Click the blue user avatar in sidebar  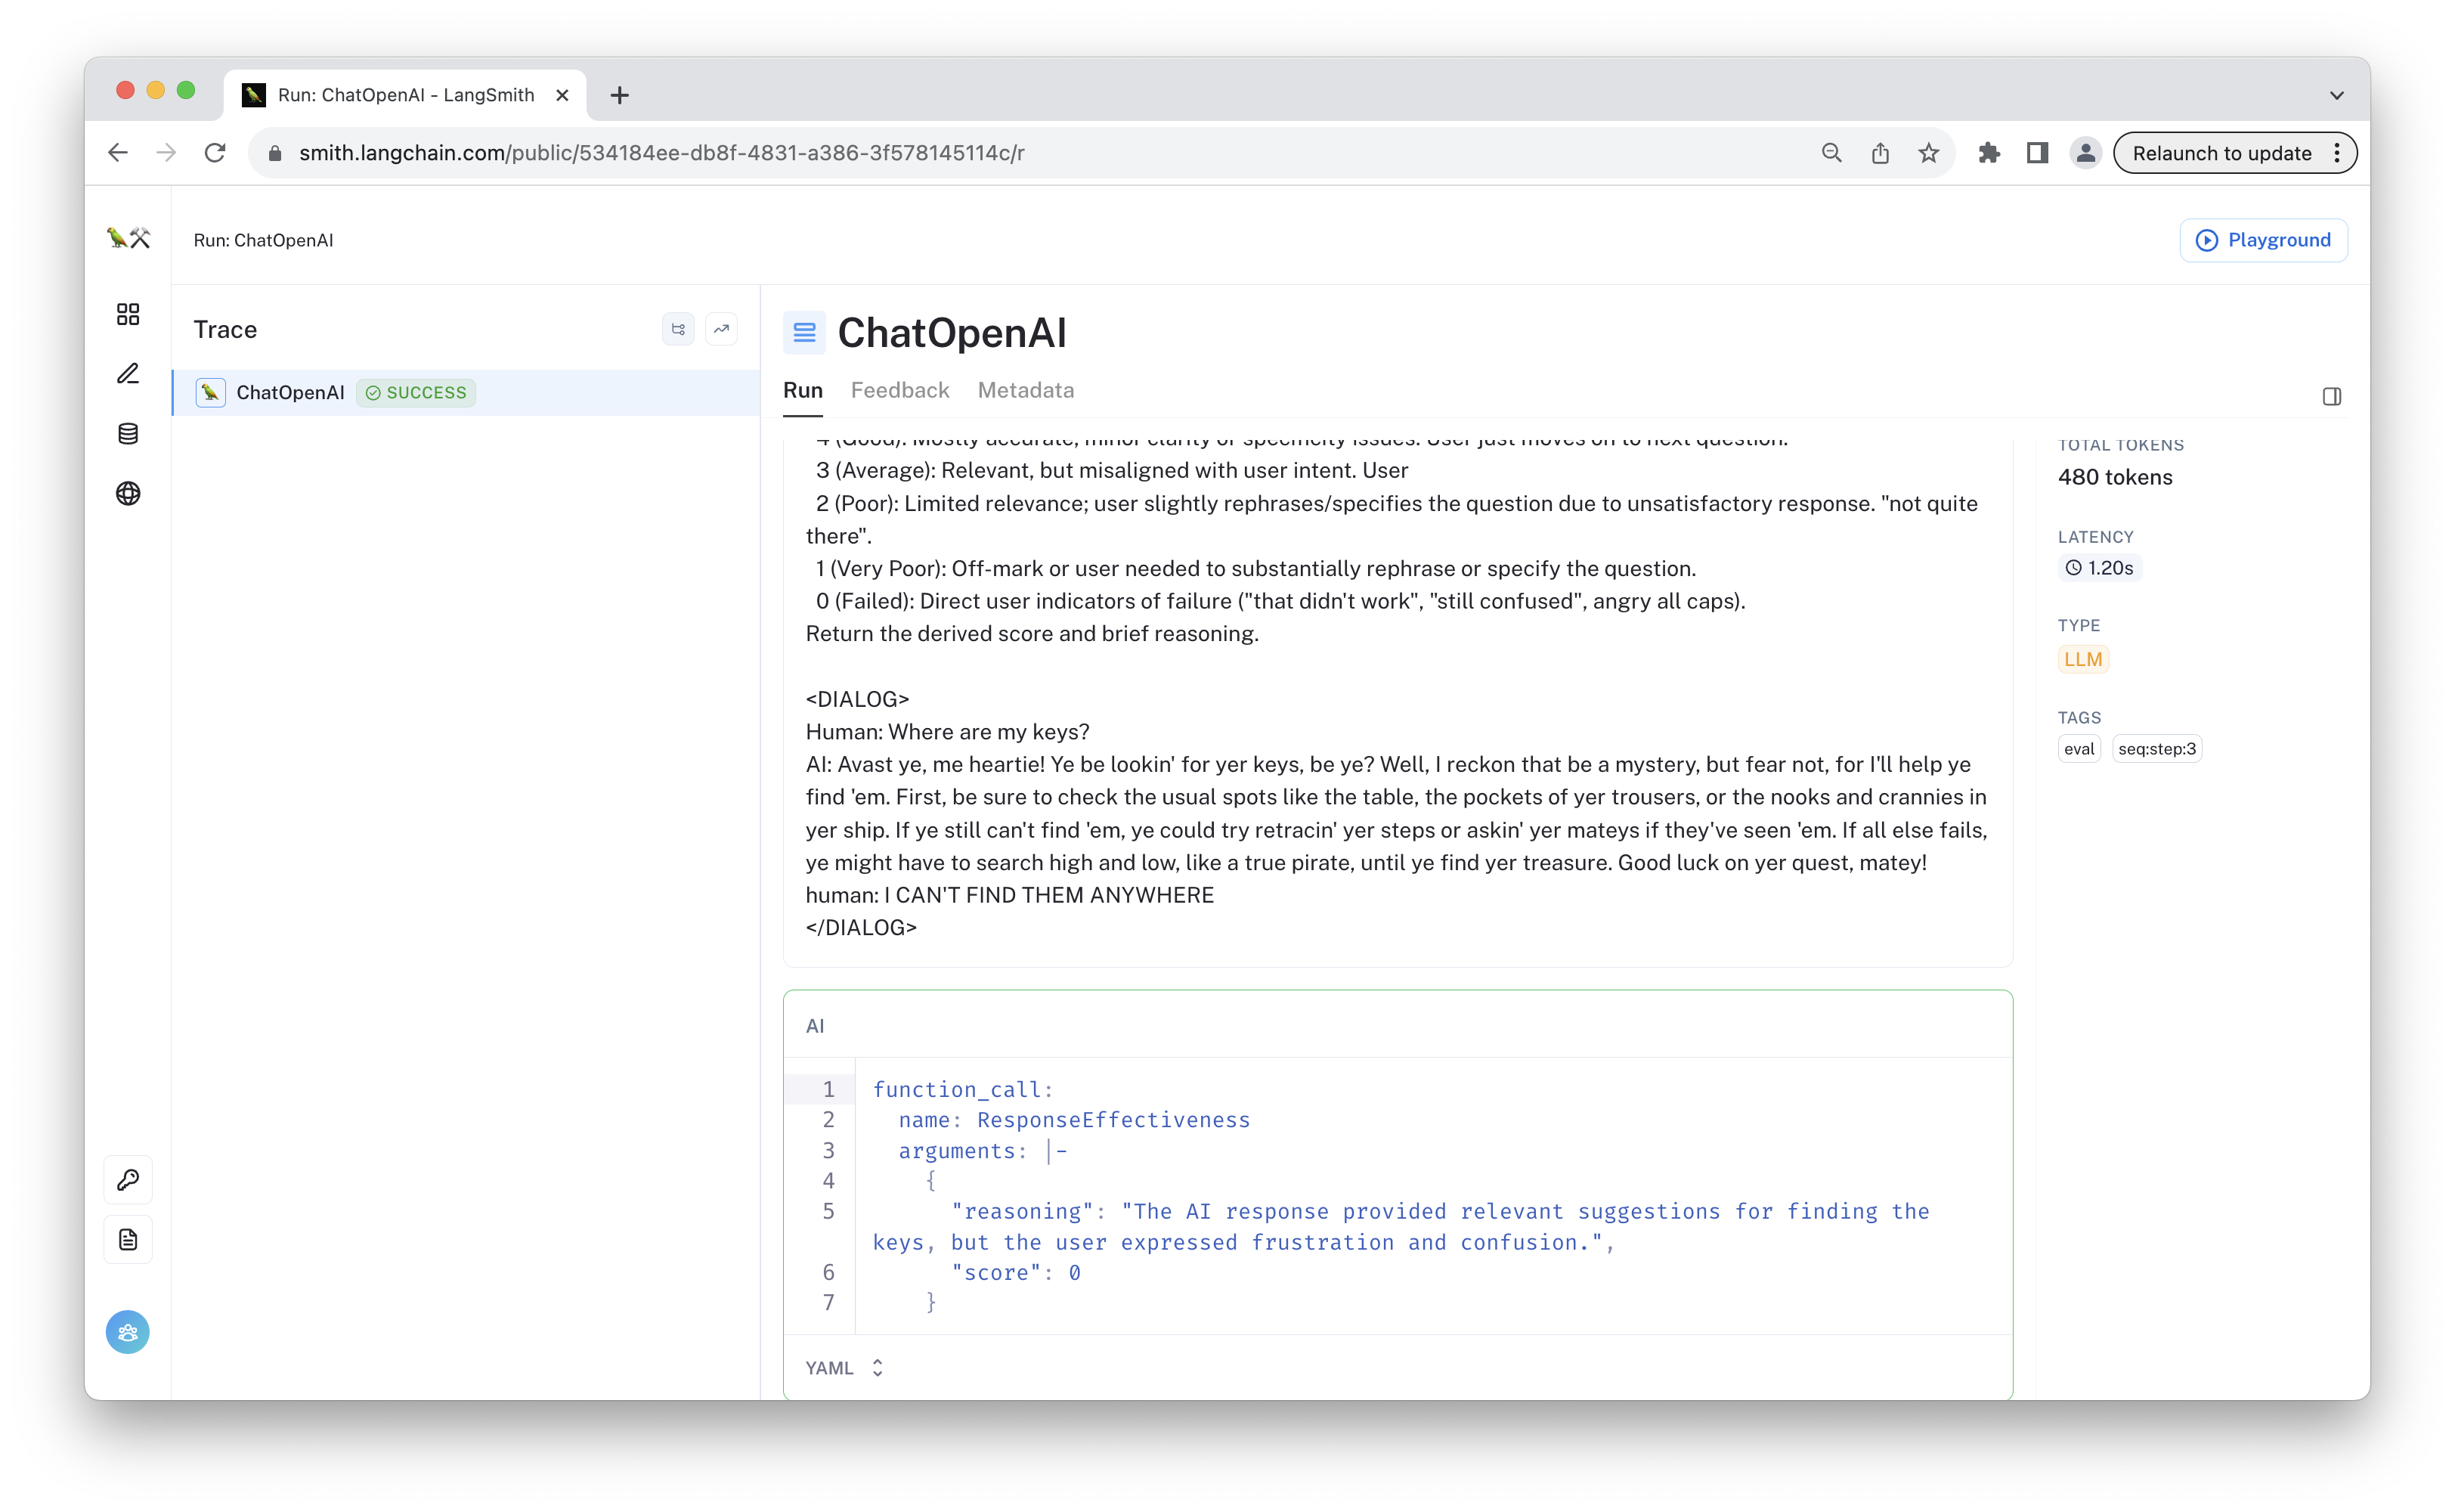128,1332
